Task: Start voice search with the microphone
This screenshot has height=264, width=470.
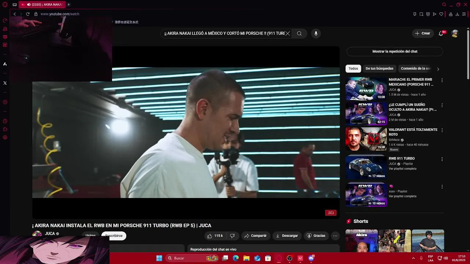Action: 316,33
